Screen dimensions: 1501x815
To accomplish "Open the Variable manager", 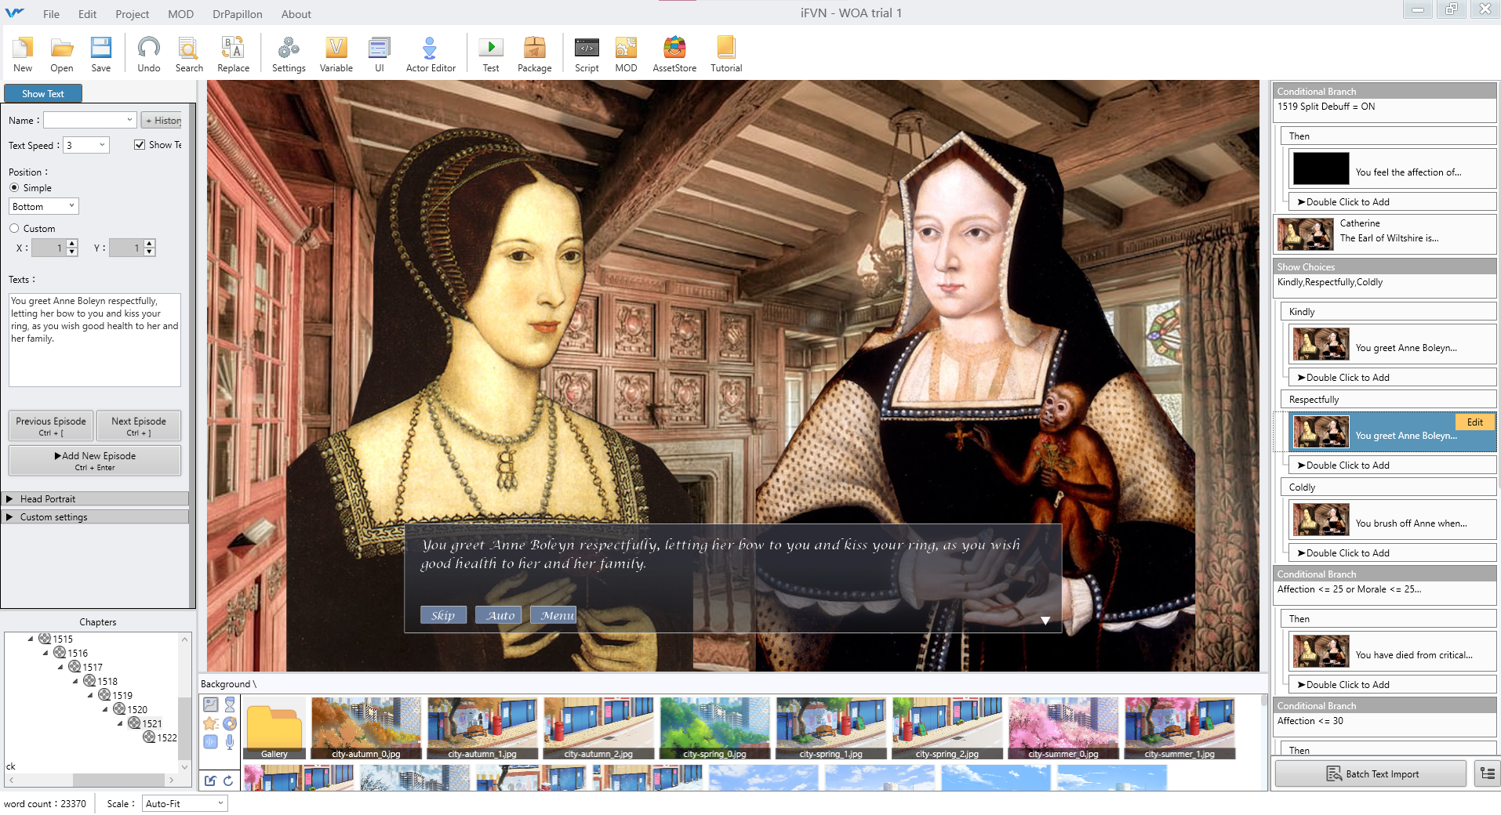I will (x=336, y=55).
